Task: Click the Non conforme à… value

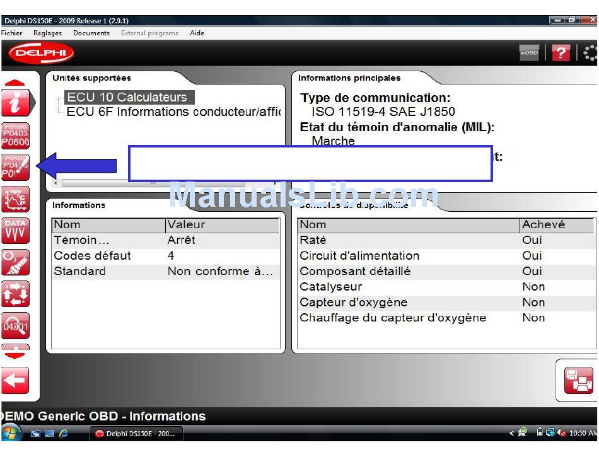Action: pos(220,272)
